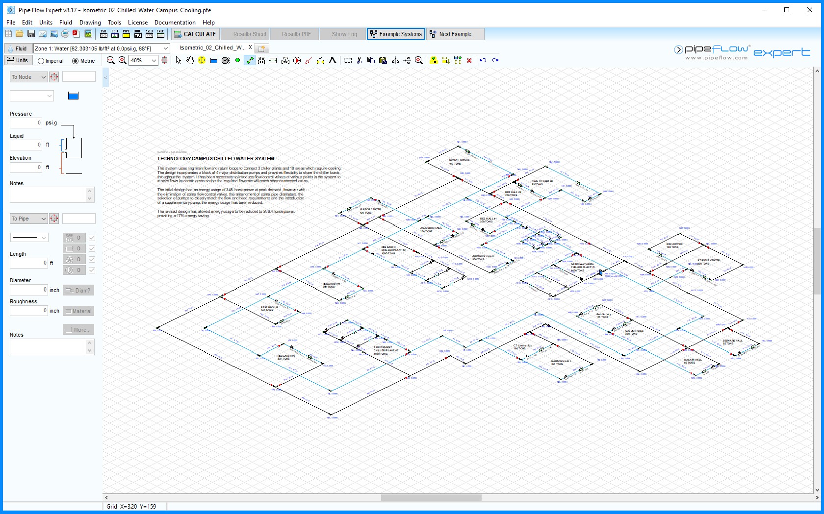Click the Next Example button
Image resolution: width=824 pixels, height=514 pixels.
click(455, 34)
